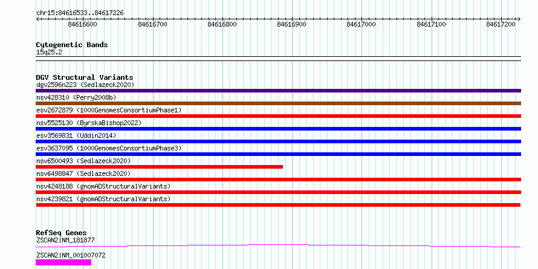Open the ZSCAN2|NM_001007072 gene label

[71, 256]
